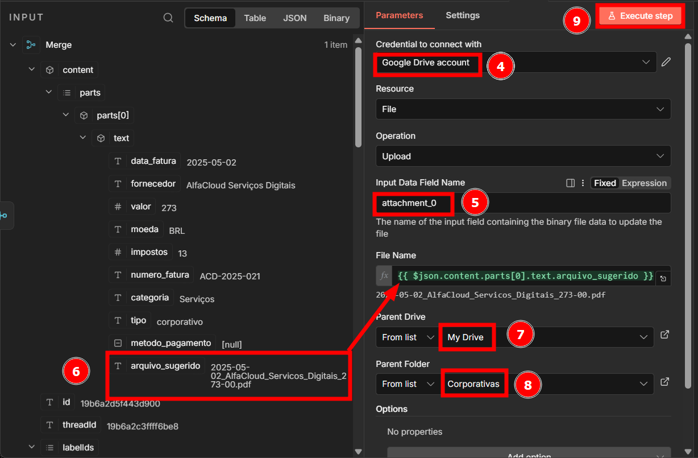This screenshot has height=458, width=698.
Task: Click the attachment_0 input field
Action: click(523, 203)
